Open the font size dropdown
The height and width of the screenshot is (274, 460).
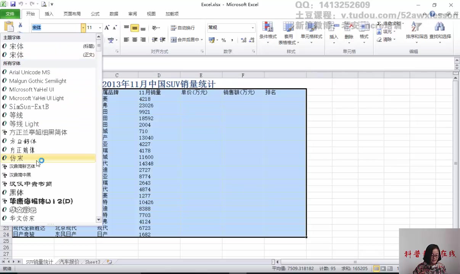[x=99, y=27]
